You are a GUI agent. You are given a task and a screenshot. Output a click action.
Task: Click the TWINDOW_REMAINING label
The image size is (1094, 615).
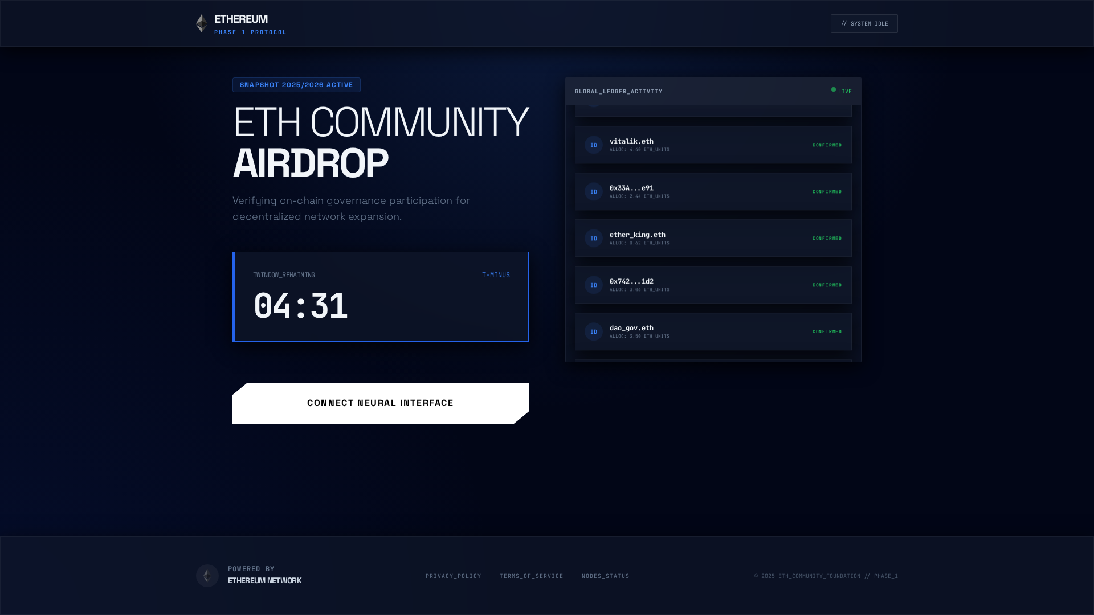click(x=284, y=275)
